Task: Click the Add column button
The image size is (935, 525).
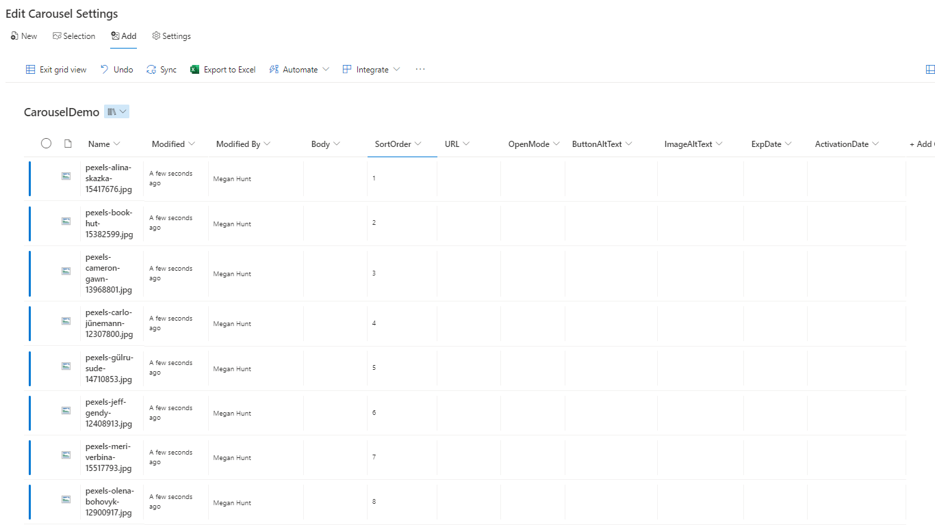Action: [x=921, y=144]
